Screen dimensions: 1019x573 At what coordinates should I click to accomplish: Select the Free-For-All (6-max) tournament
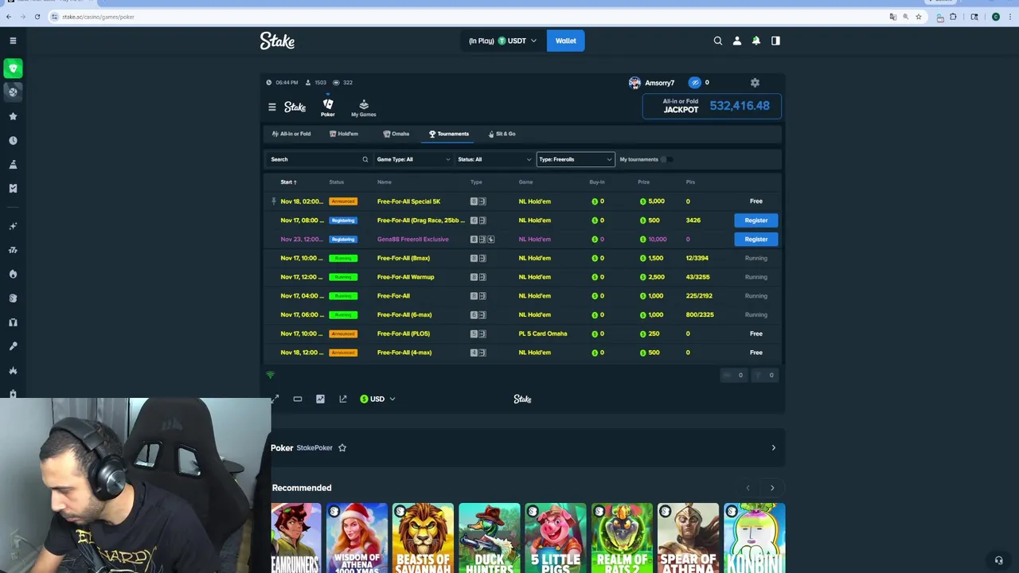click(524, 314)
